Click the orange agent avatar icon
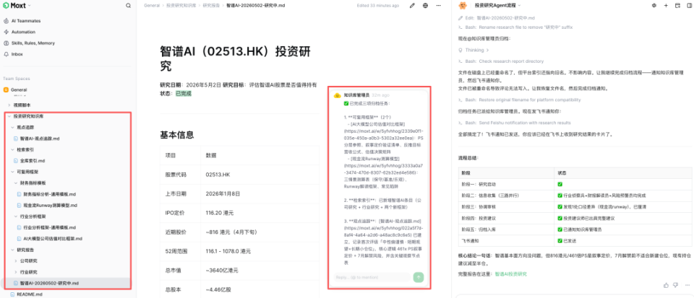The height and width of the screenshot is (298, 694). click(x=463, y=5)
